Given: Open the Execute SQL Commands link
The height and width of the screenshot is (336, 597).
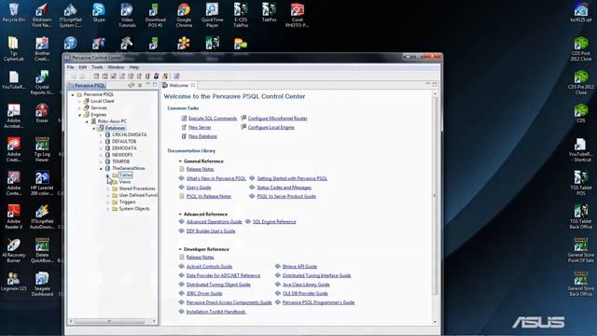Looking at the screenshot, I should (213, 119).
